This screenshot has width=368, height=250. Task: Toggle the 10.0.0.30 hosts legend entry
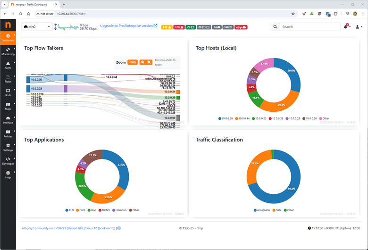coord(226,118)
